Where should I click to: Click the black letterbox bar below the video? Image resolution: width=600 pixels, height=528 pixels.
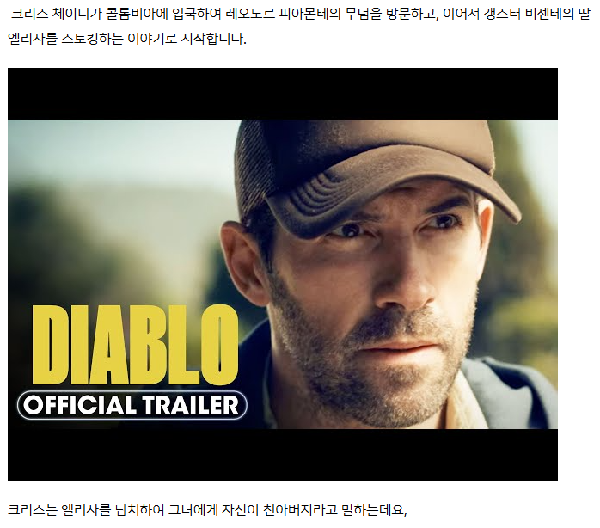click(x=283, y=455)
